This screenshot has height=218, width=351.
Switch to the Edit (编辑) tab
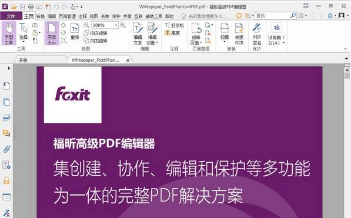point(52,16)
